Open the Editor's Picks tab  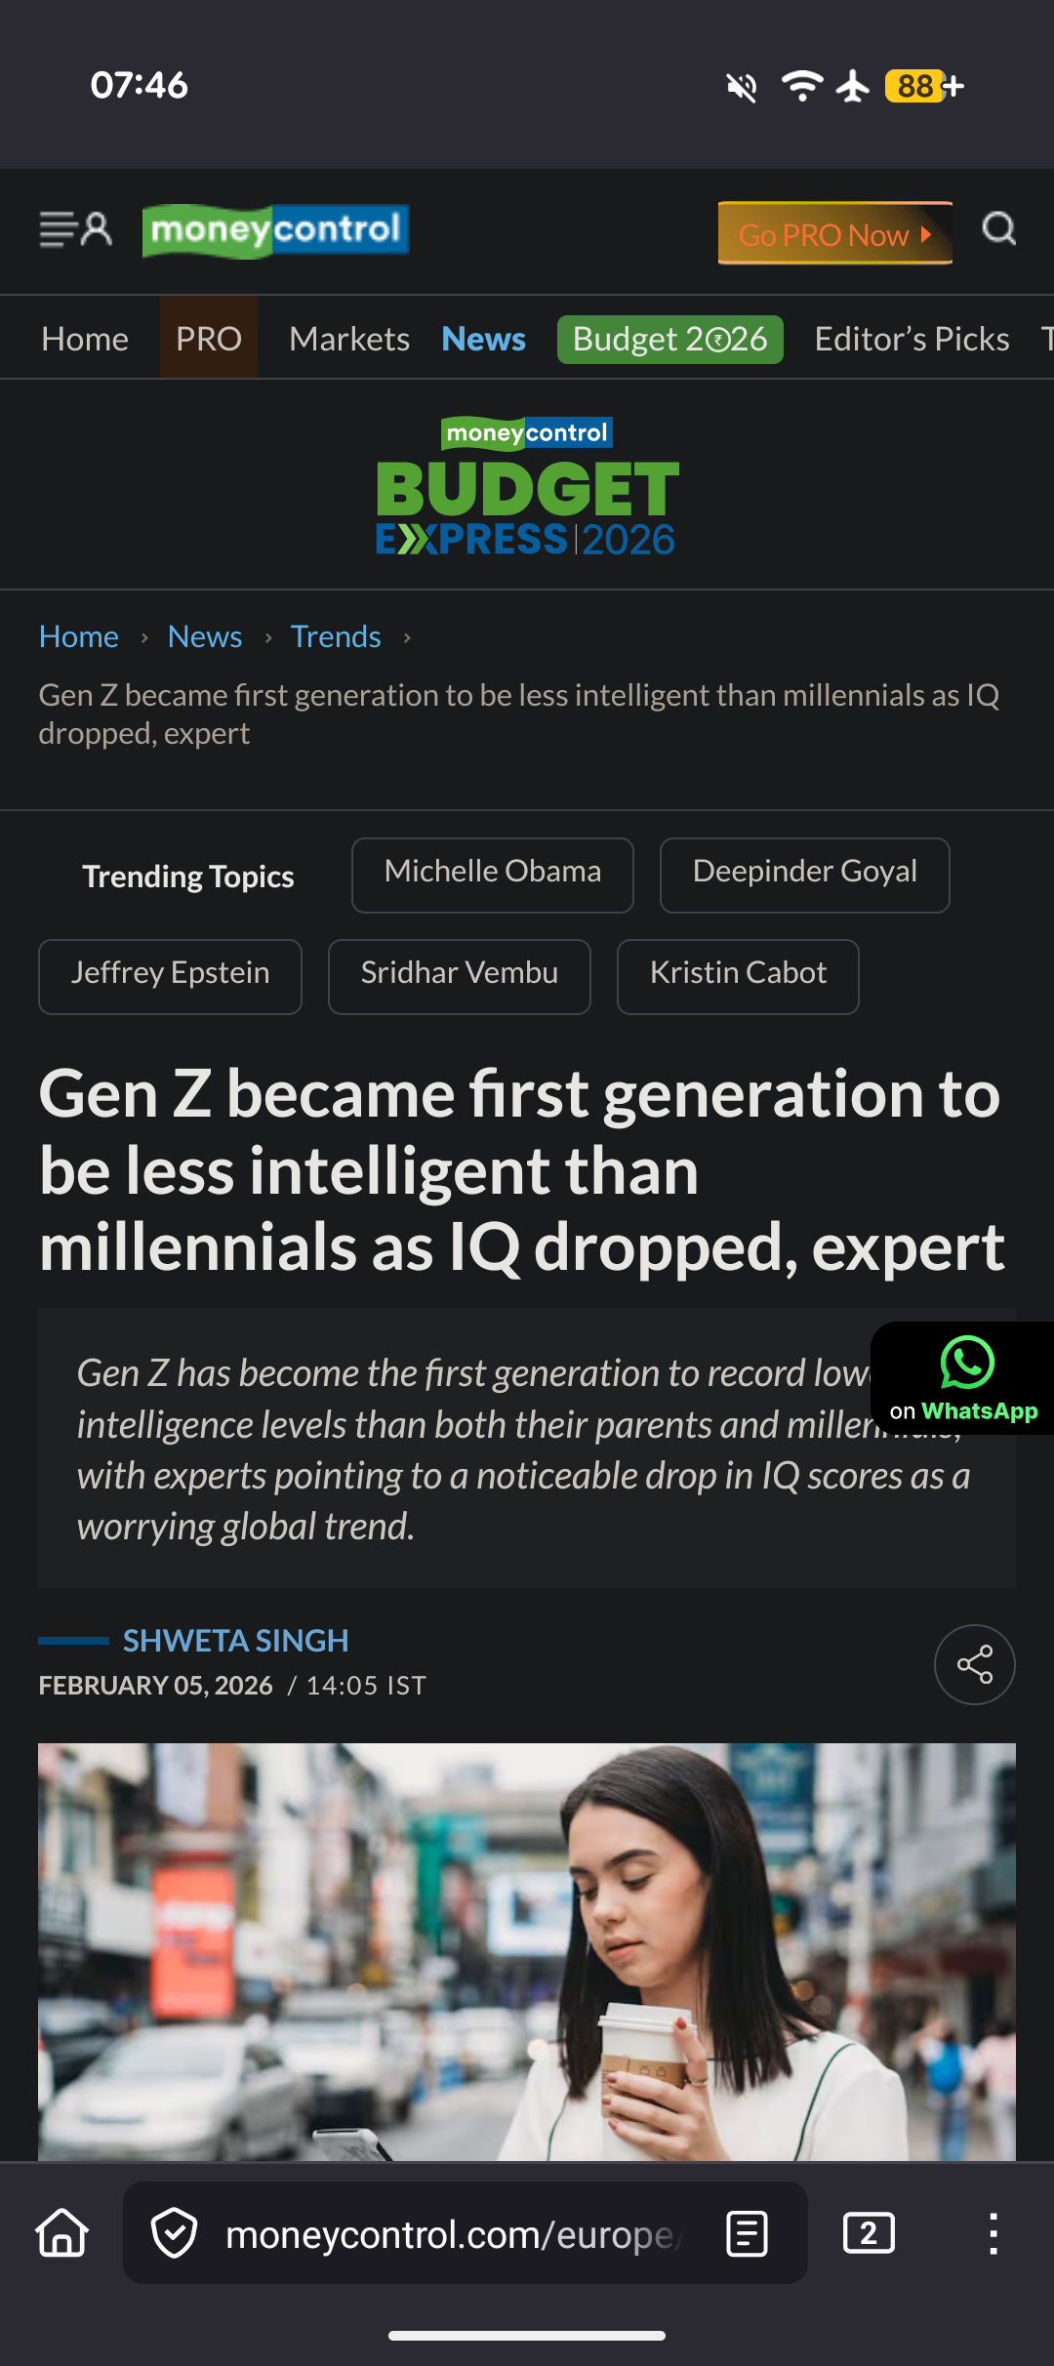coord(912,339)
